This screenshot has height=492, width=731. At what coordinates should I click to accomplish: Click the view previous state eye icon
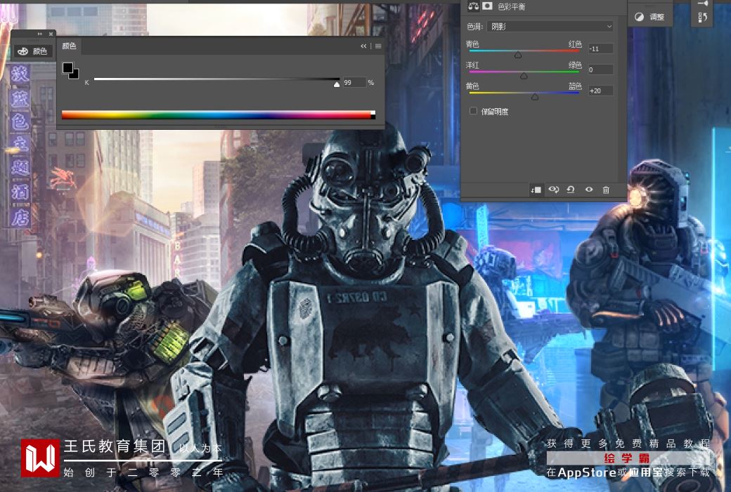(x=553, y=190)
